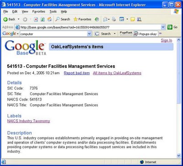This screenshot has width=183, height=166.
Task: Open the Edit icon's dropdown arrow
Action: pos(127,19)
